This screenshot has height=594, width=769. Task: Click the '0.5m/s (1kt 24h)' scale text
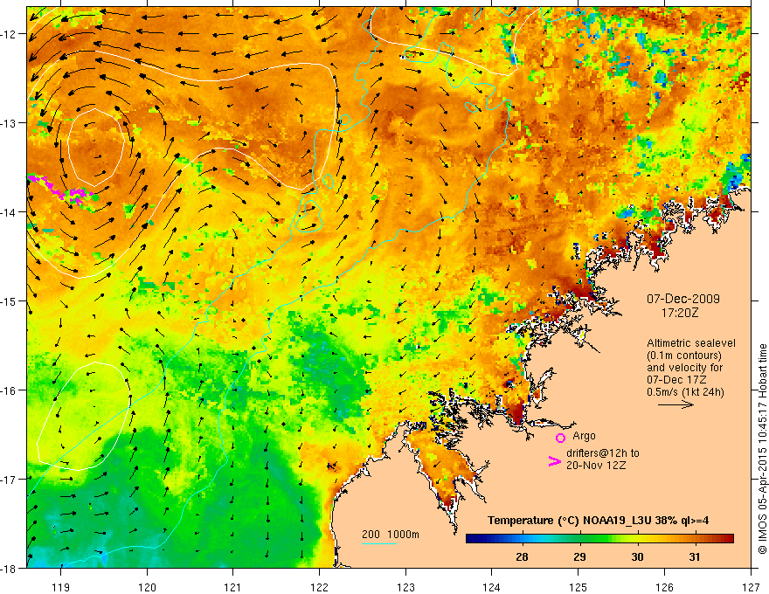685,392
